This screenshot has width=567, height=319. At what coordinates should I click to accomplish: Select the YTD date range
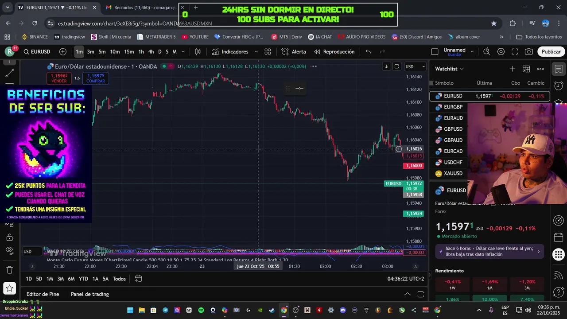83,279
